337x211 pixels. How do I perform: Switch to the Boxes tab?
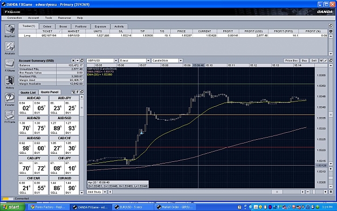63,26
